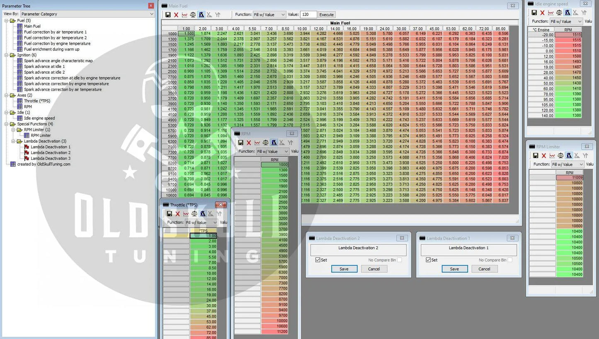Screen dimensions: 599x339
Task: Uncheck Set checkbox in Lambda Deactivation 2
Action: click(x=318, y=260)
